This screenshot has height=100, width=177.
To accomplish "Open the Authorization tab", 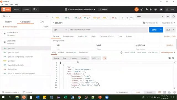I will click(68, 36).
